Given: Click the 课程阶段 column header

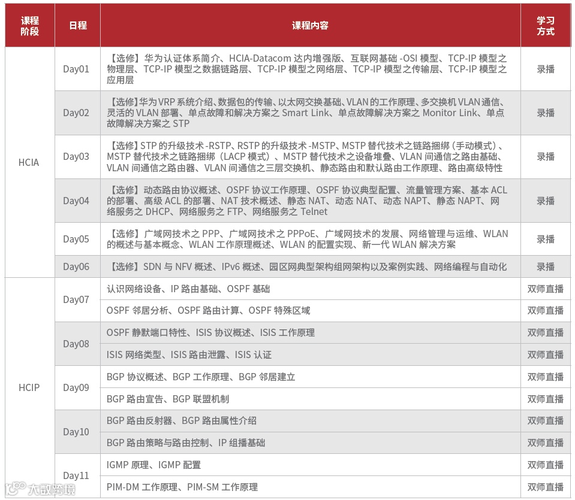Looking at the screenshot, I should 30,25.
